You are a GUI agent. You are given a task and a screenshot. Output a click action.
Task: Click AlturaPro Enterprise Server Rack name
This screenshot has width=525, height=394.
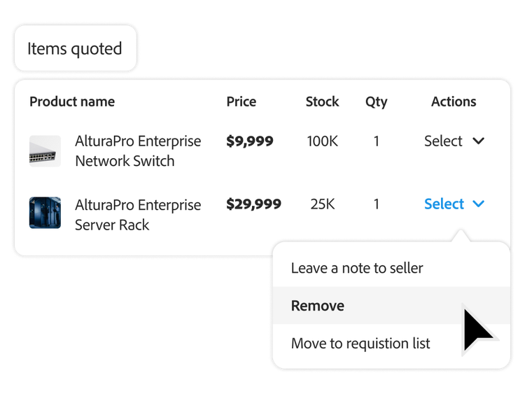tap(138, 215)
